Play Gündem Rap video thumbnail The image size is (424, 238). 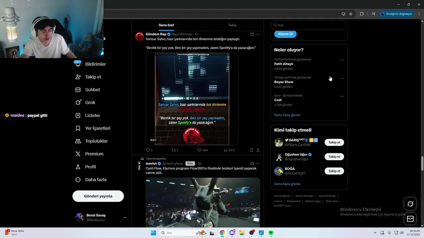click(192, 99)
